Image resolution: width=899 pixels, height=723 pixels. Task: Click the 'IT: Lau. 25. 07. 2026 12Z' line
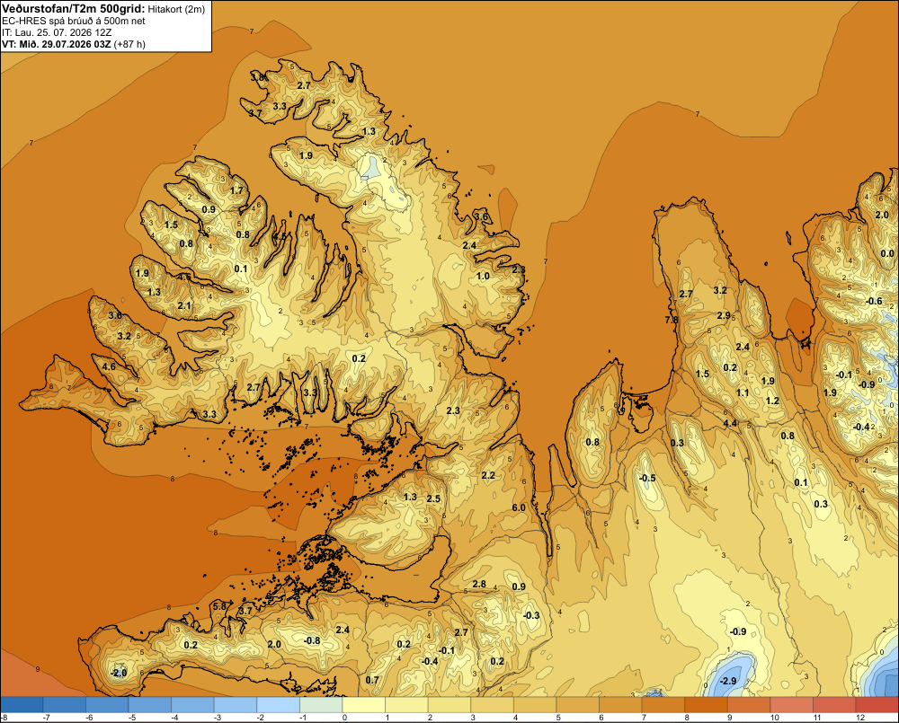57,32
